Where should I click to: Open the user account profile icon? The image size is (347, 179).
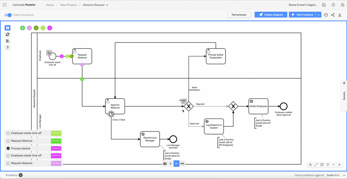[342, 5]
